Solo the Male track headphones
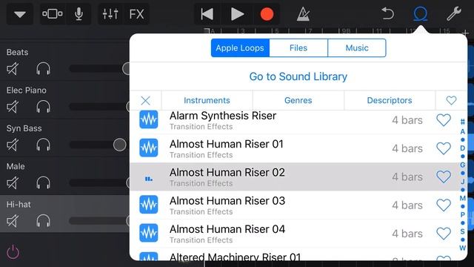The image size is (474, 267). click(x=43, y=183)
